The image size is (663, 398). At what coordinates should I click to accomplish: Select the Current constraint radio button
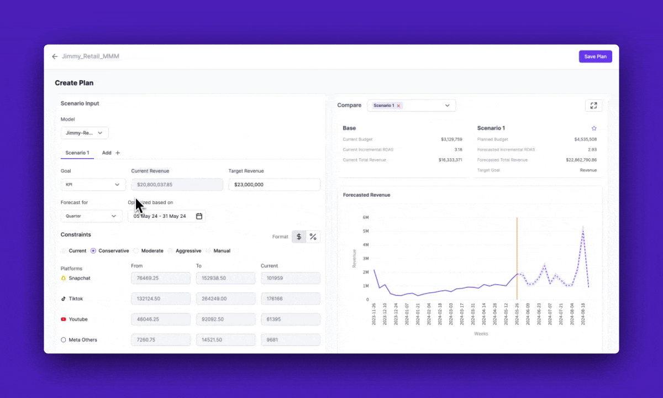64,251
